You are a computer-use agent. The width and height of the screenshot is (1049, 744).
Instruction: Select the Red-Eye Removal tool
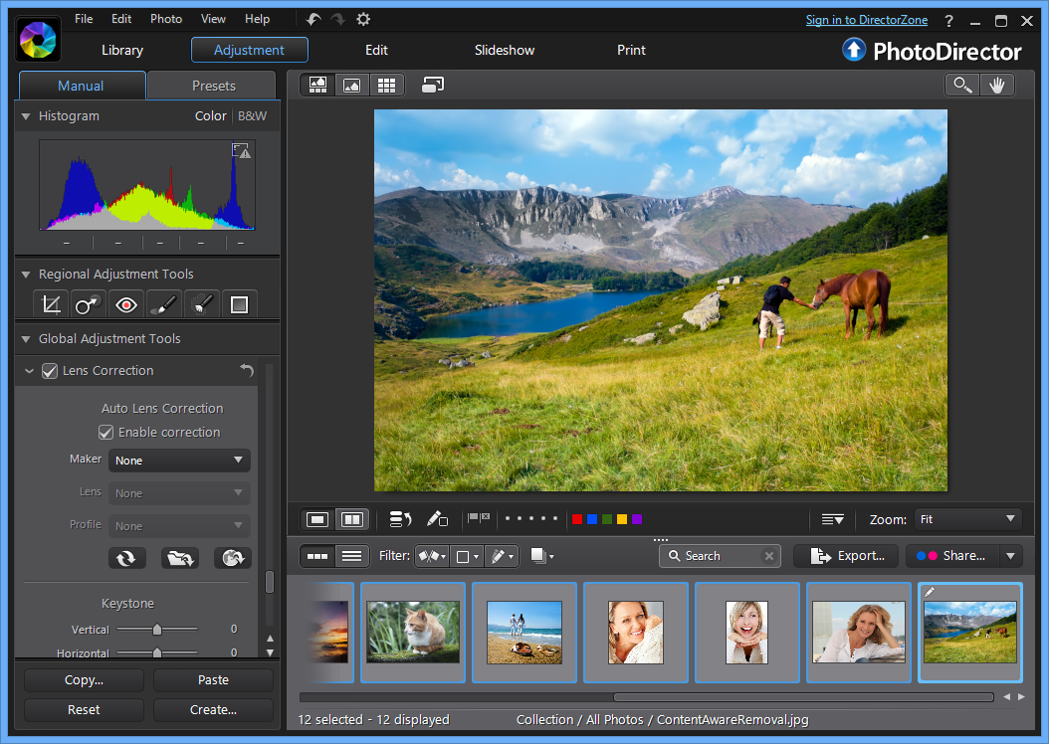pos(125,304)
